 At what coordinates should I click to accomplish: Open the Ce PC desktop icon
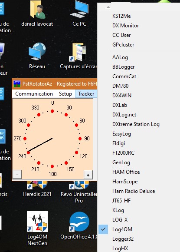click(x=79, y=13)
